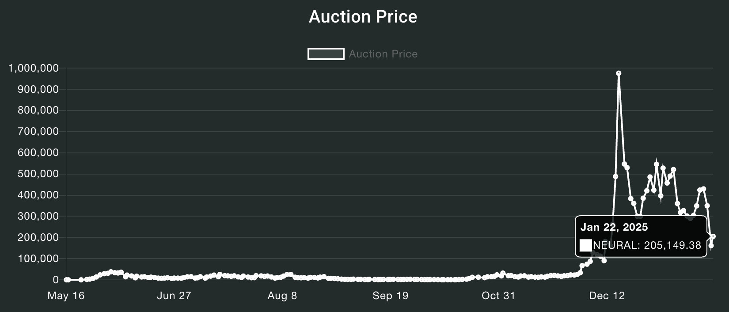Click the white NEURAL swatch in tooltip
The image size is (729, 312).
pyautogui.click(x=585, y=245)
